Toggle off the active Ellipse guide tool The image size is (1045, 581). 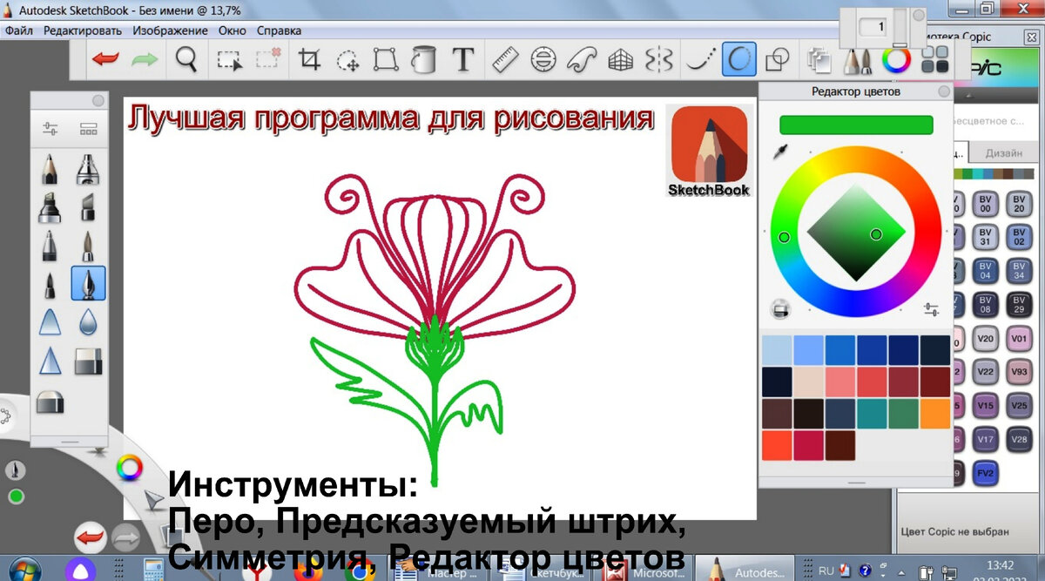[738, 60]
